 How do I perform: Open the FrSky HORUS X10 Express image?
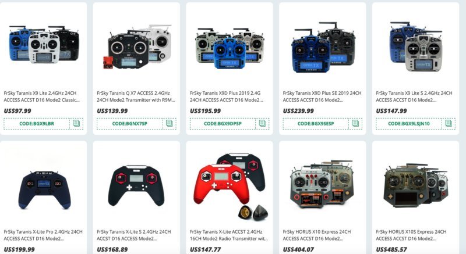(322, 184)
